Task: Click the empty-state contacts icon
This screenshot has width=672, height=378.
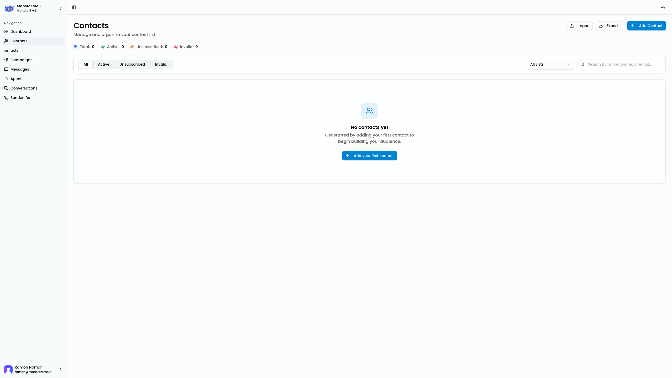Action: click(x=369, y=111)
